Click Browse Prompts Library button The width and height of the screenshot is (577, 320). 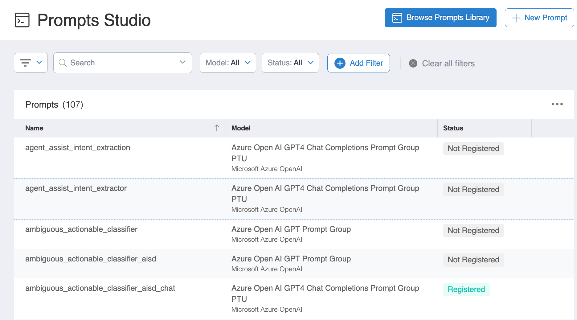point(440,18)
